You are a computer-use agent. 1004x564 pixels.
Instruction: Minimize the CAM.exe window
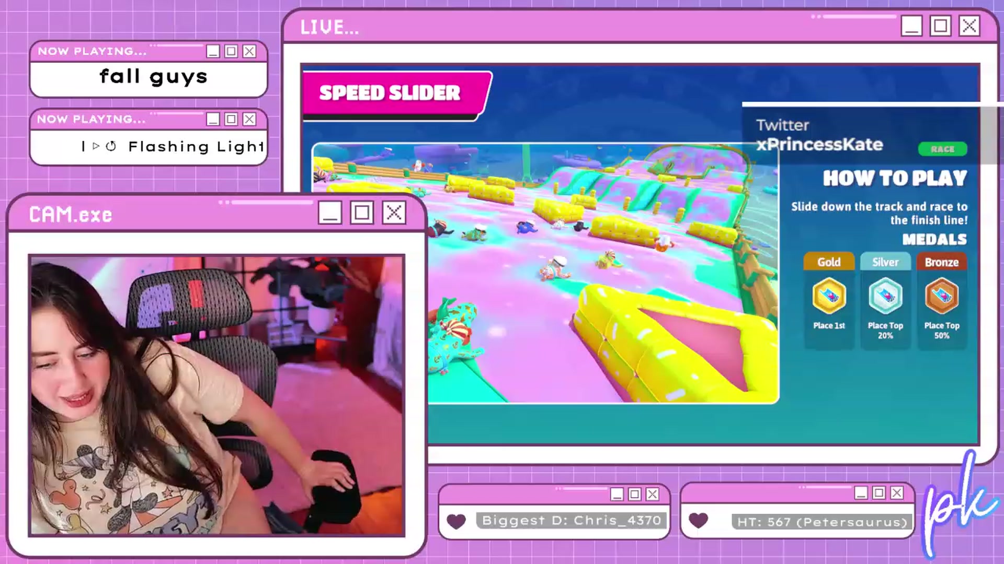[x=330, y=213]
